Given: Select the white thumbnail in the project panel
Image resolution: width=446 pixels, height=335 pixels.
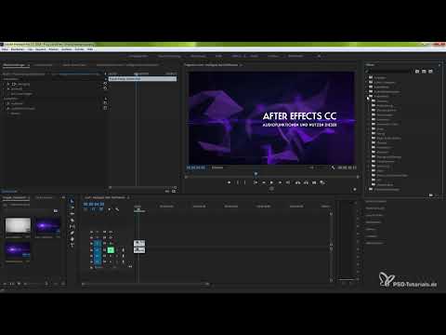Looking at the screenshot, I should [18, 225].
